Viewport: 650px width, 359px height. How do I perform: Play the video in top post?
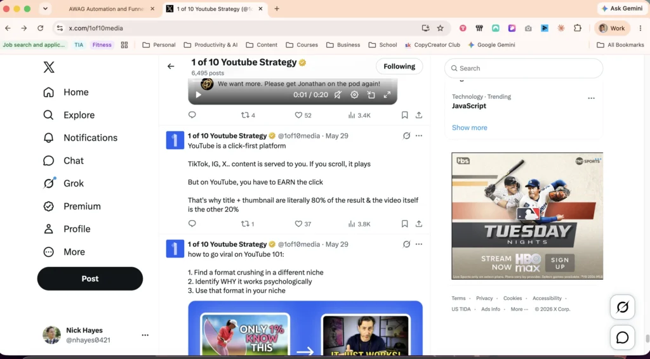tap(198, 95)
